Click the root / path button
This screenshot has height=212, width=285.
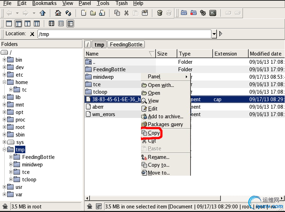(88, 45)
